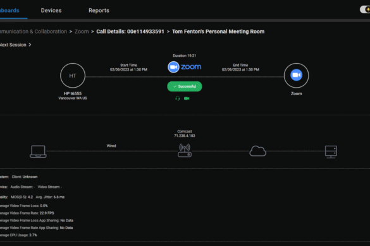Click the MOS(0-5): 4.2 value

click(22, 197)
